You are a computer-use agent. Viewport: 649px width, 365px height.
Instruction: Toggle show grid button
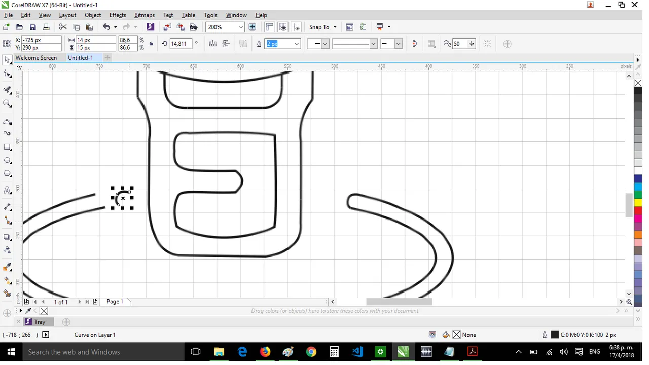283,27
